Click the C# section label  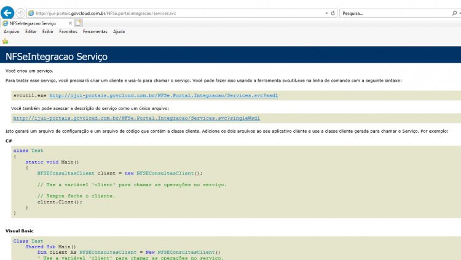(x=9, y=141)
